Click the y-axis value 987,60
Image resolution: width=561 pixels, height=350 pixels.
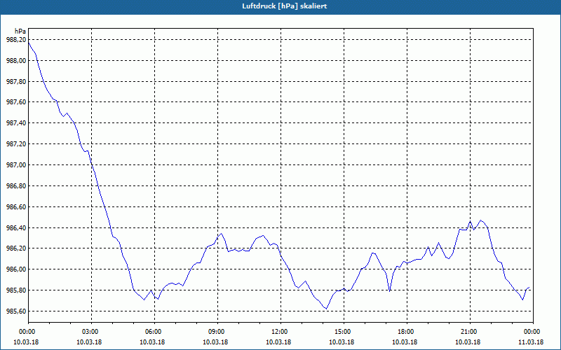pyautogui.click(x=16, y=102)
